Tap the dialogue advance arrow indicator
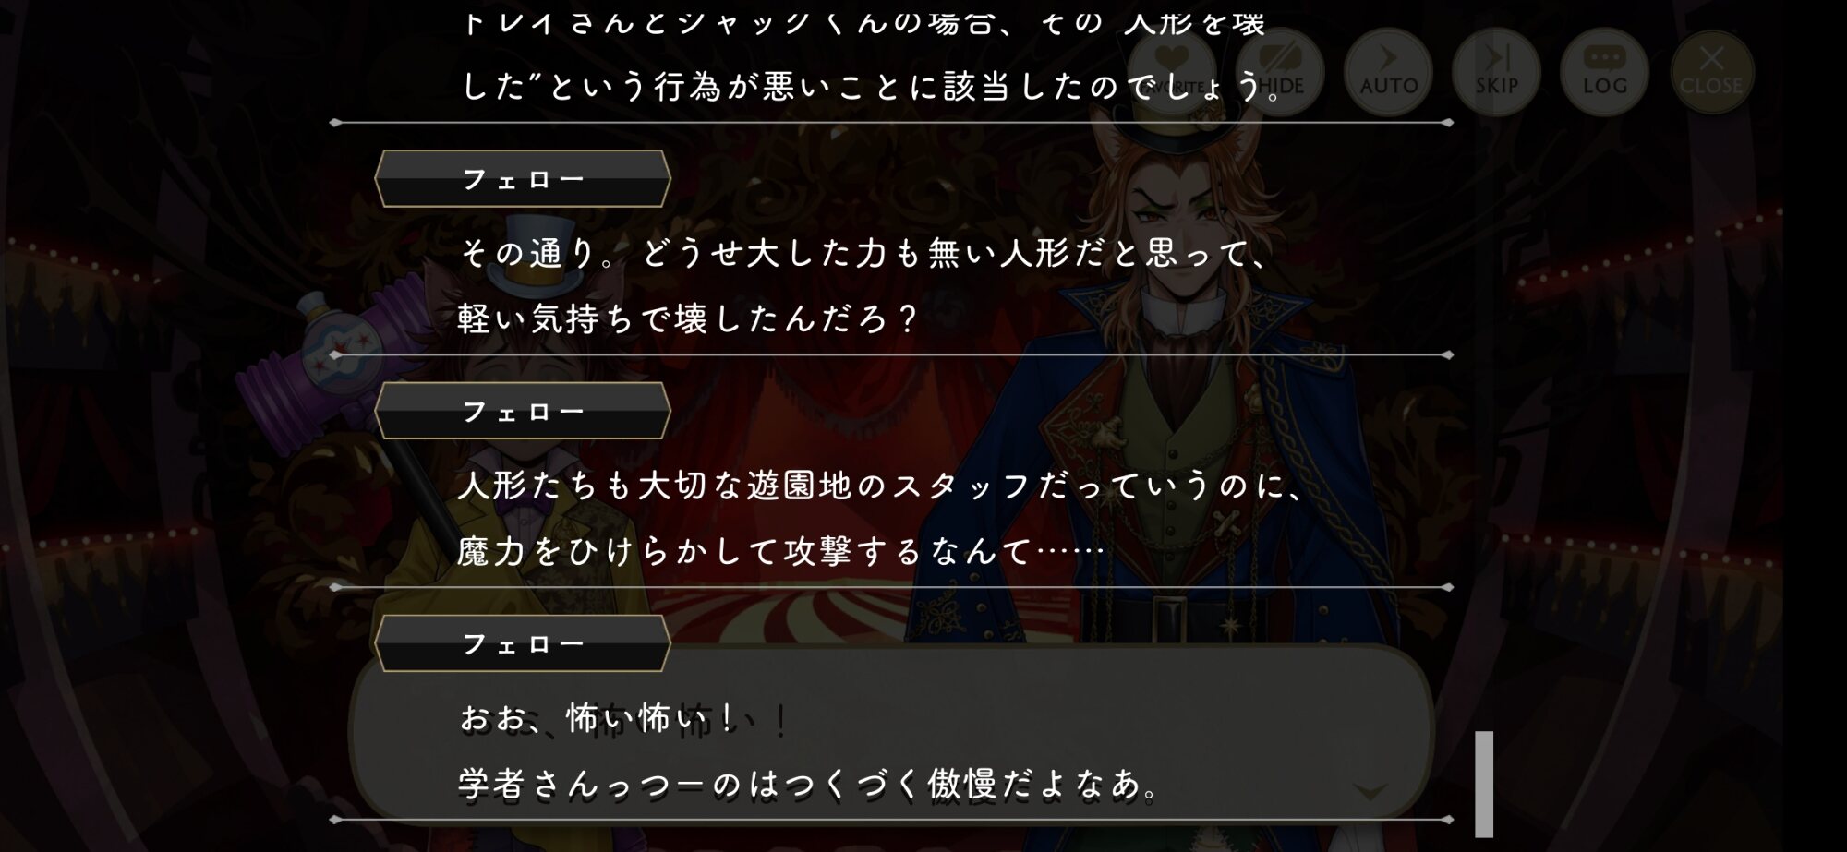Image resolution: width=1847 pixels, height=852 pixels. tap(1370, 791)
